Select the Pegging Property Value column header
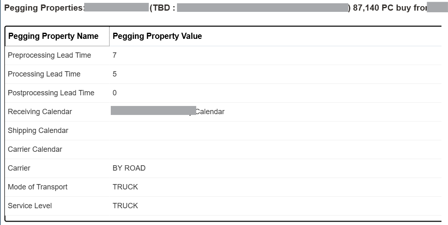Image resolution: width=448 pixels, height=225 pixels. tap(276, 36)
